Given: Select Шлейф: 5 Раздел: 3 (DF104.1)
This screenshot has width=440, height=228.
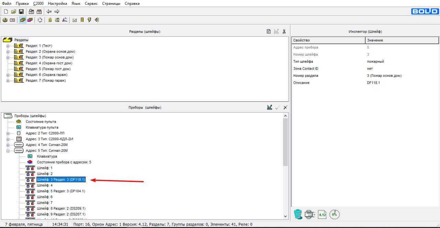Looking at the screenshot, I should pyautogui.click(x=61, y=191).
